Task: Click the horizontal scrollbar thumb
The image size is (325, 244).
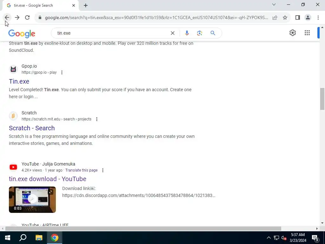Action: pyautogui.click(x=143, y=228)
